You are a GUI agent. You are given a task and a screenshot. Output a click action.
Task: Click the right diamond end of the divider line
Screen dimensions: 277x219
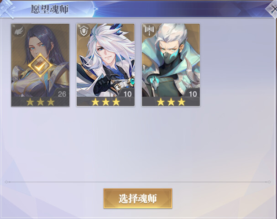[269, 182]
